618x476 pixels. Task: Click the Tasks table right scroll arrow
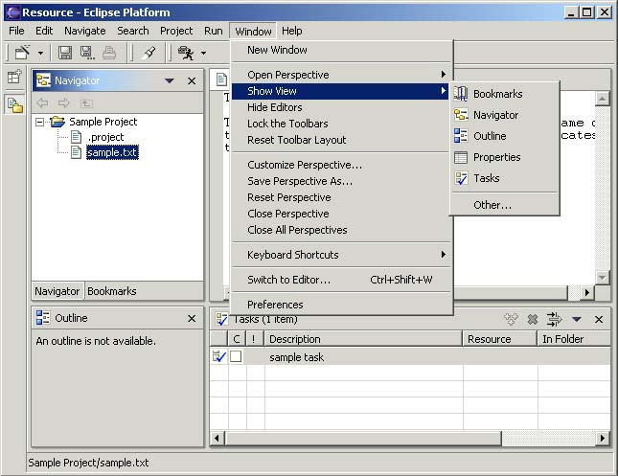click(x=603, y=438)
